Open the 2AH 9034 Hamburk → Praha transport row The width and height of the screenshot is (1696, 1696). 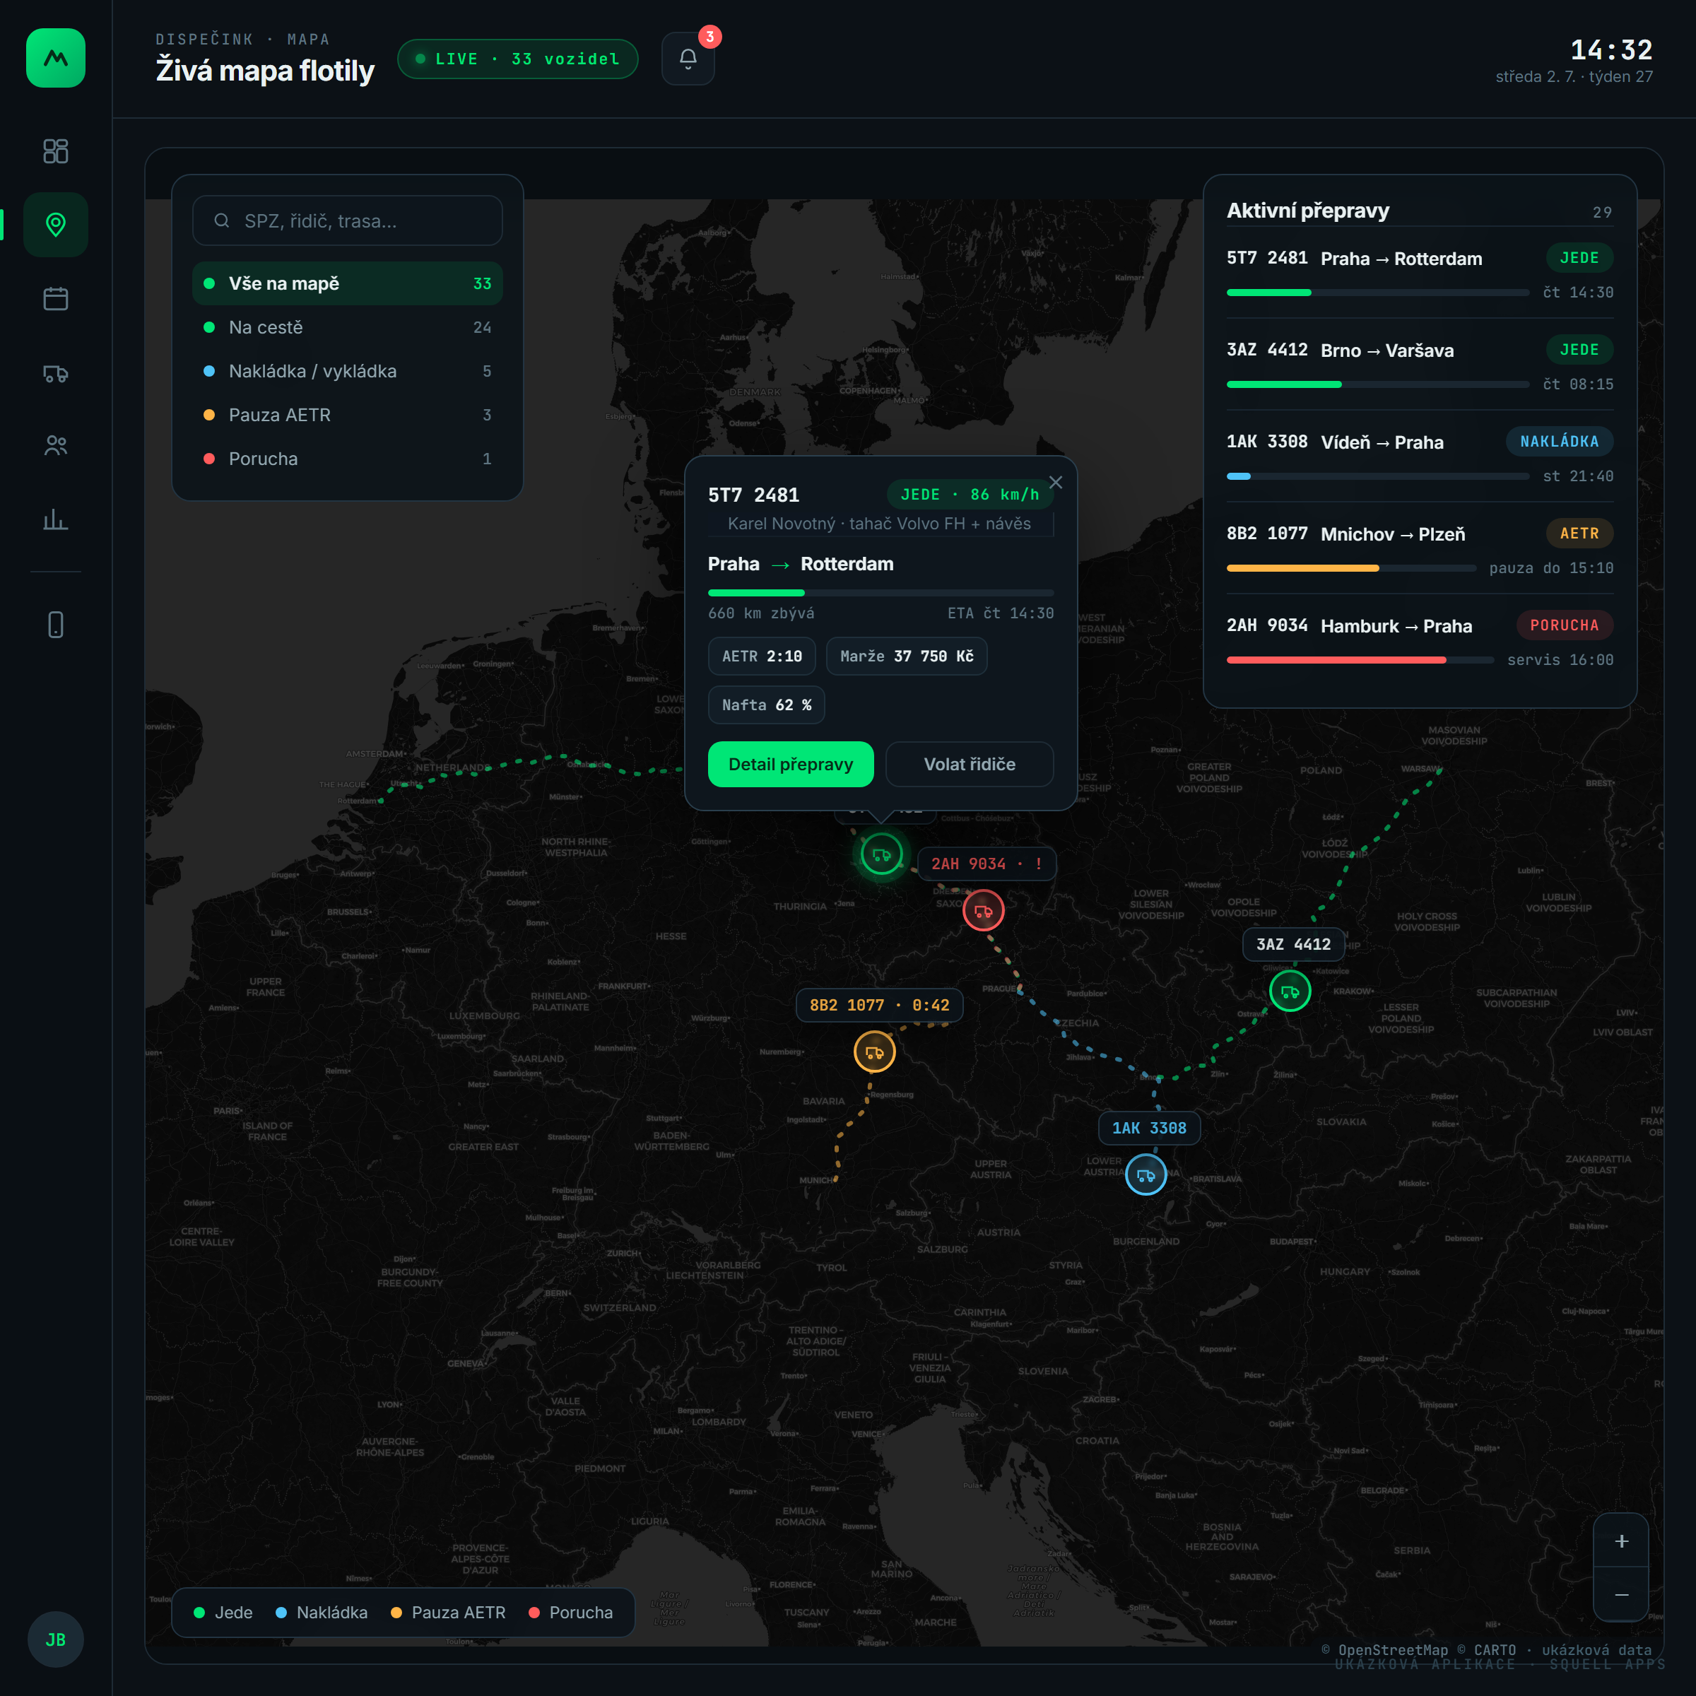(x=1420, y=640)
